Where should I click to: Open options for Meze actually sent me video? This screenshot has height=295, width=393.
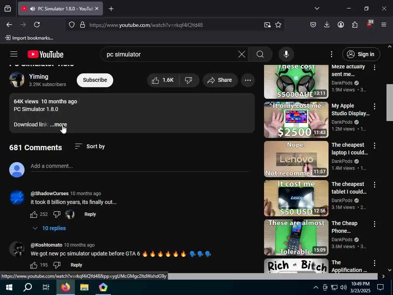pos(375,67)
